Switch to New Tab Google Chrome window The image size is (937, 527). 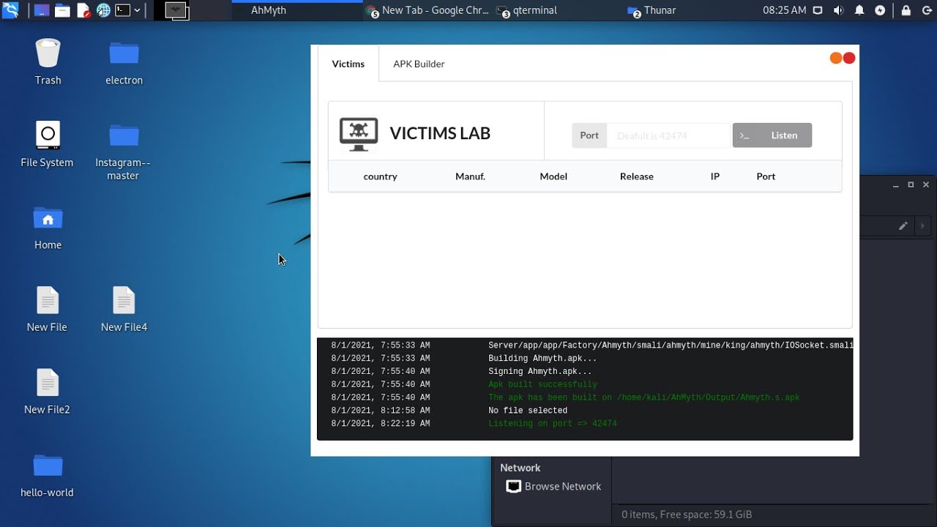tap(428, 10)
